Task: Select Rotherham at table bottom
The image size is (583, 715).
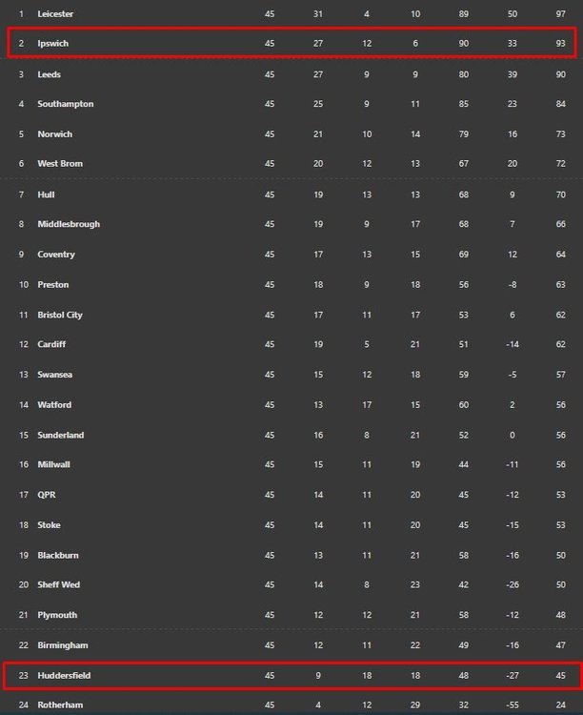Action: [59, 705]
